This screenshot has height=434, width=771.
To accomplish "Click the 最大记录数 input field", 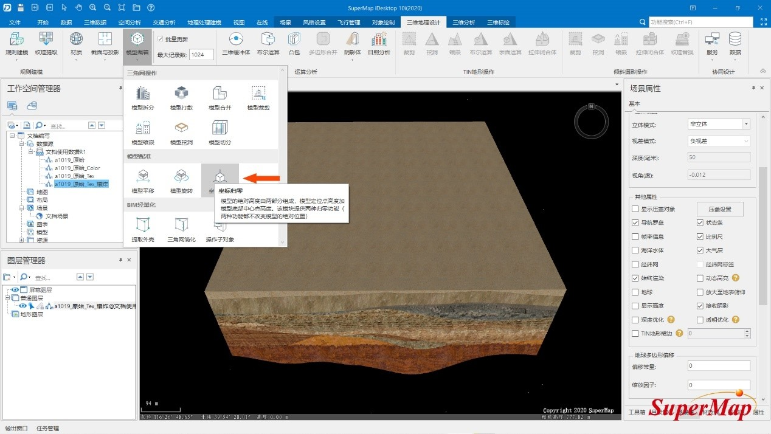I will [201, 55].
